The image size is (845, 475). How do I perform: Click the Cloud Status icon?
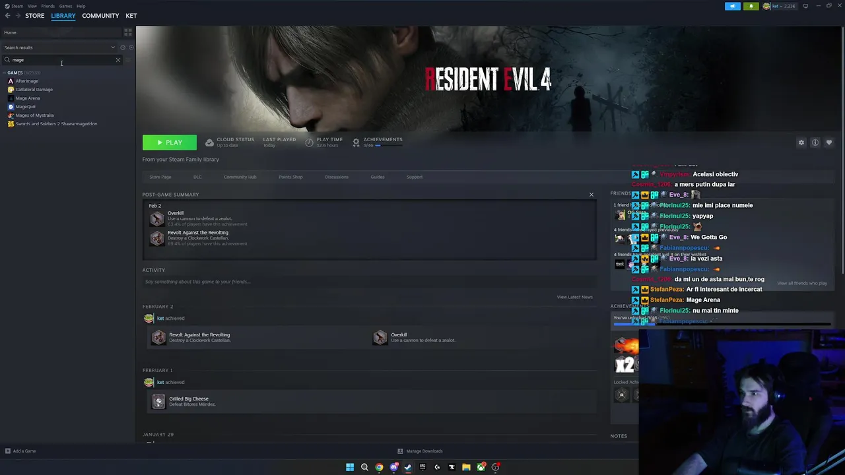pyautogui.click(x=209, y=142)
